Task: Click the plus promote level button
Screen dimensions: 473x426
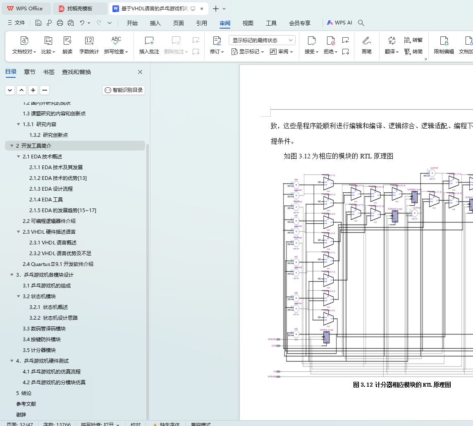Action: pos(33,90)
